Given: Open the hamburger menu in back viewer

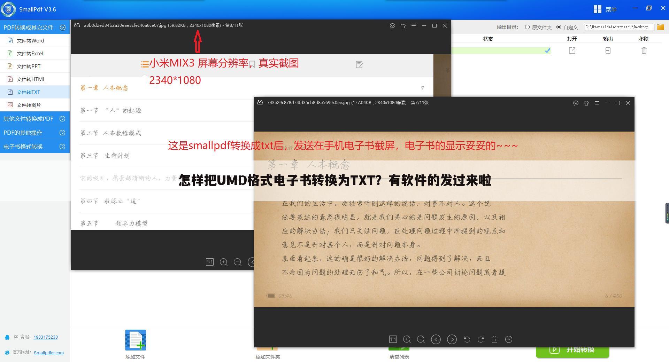Looking at the screenshot, I should [x=414, y=25].
